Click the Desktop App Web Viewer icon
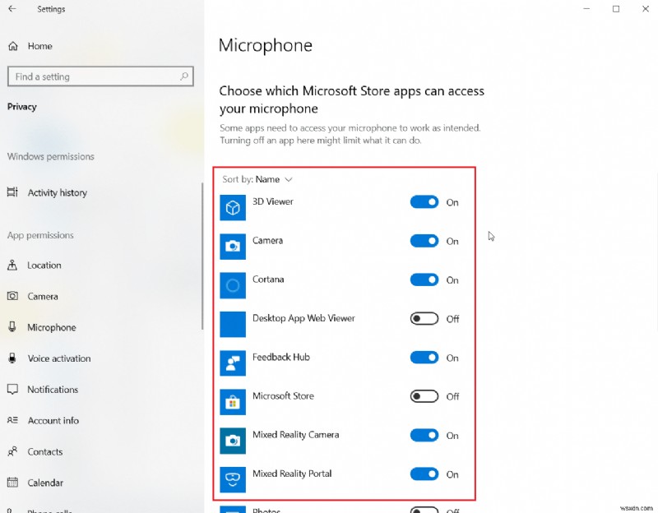Screen dimensions: 658x513 pos(232,324)
